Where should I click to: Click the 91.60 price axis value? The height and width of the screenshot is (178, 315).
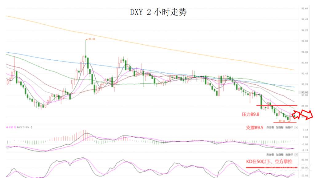305,8
